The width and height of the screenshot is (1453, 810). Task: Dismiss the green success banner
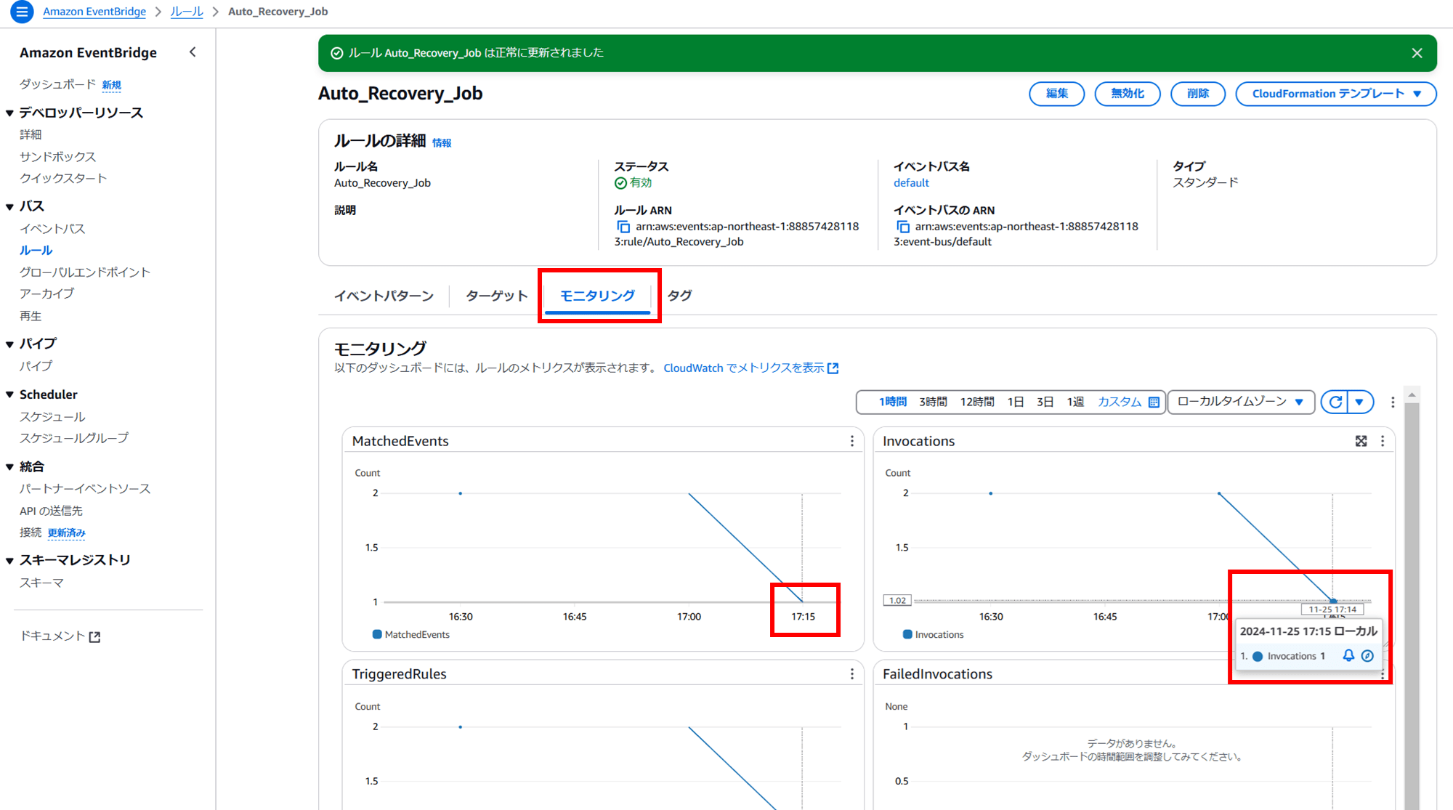[x=1417, y=53]
